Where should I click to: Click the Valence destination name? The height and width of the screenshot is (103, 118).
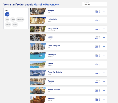click(51, 81)
